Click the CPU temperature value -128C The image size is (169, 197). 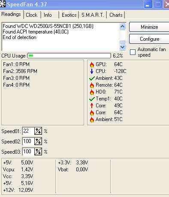pyautogui.click(x=120, y=71)
